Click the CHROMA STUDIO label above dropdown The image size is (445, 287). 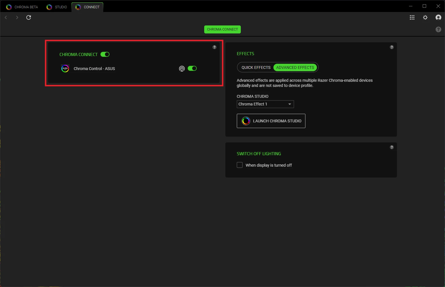[253, 96]
